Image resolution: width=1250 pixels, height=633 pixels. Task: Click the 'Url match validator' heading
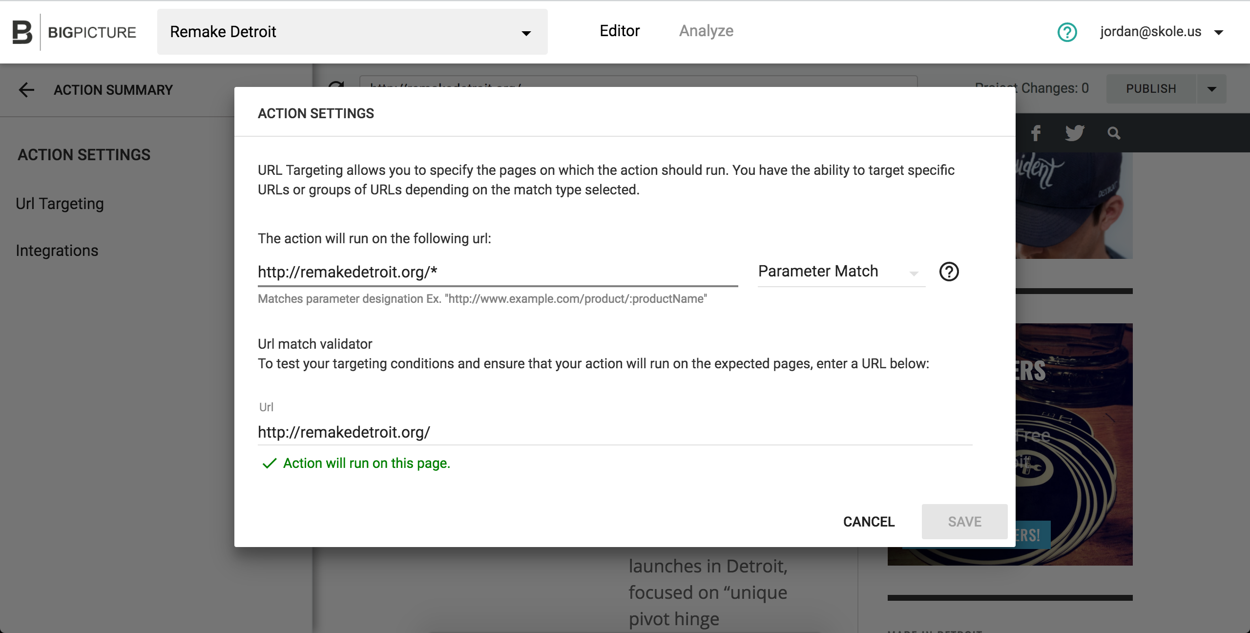[x=315, y=344]
